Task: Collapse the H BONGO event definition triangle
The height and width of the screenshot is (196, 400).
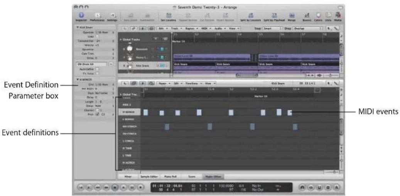Action: click(x=78, y=79)
